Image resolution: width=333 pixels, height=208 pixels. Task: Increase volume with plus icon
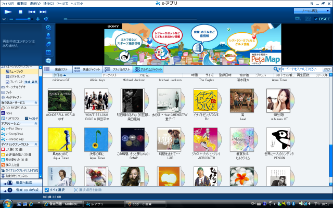pyautogui.click(x=38, y=19)
